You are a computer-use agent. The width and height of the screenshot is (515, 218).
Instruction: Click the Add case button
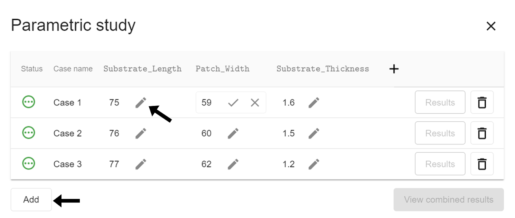(x=31, y=200)
